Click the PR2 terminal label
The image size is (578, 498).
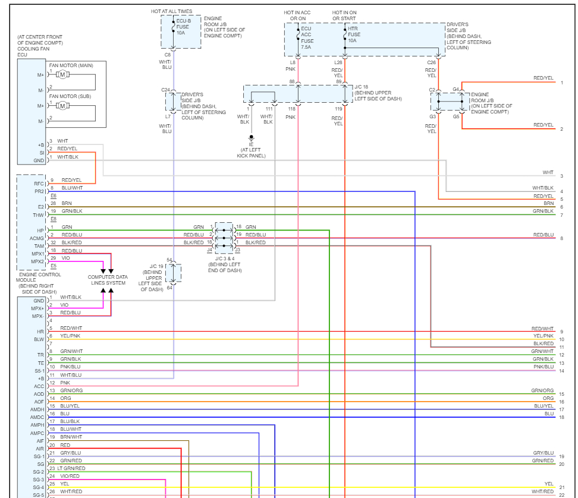39,191
